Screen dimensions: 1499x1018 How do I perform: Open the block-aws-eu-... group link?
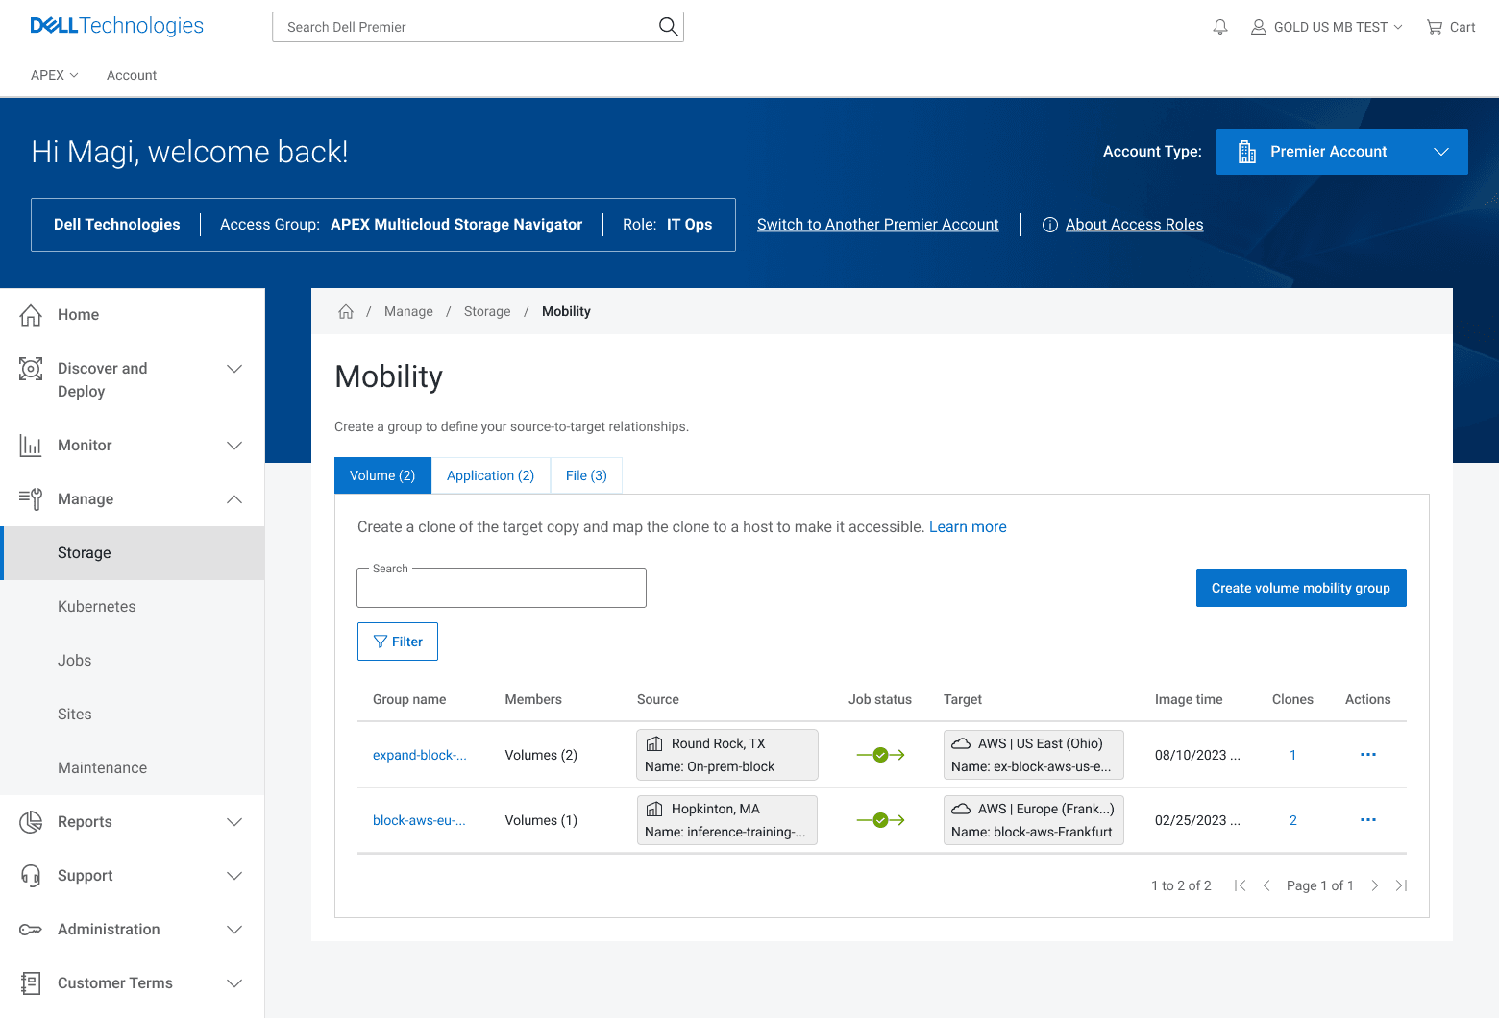(419, 820)
